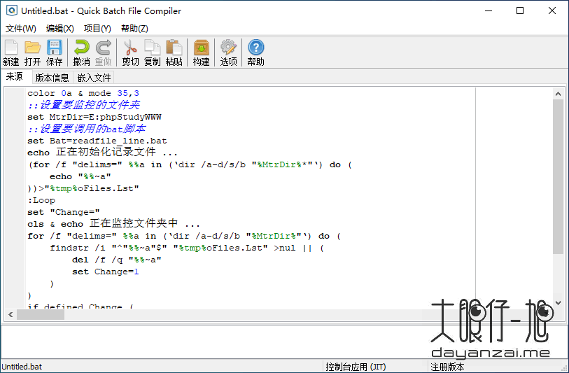Switch to the 版本信息 tab
The width and height of the screenshot is (569, 373).
click(x=52, y=78)
